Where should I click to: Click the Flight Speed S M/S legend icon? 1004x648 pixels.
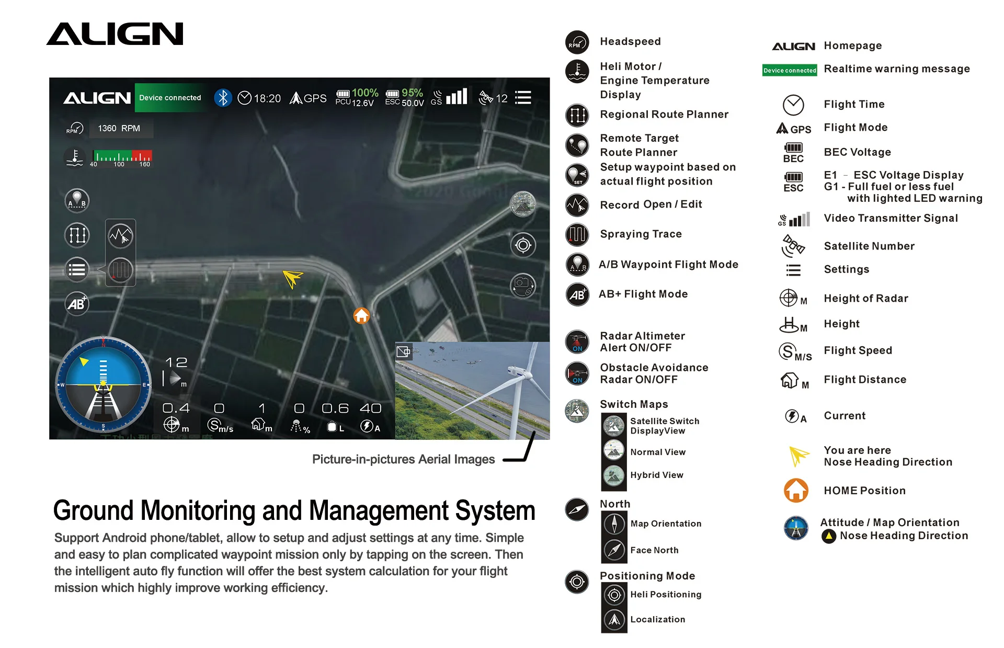(795, 352)
